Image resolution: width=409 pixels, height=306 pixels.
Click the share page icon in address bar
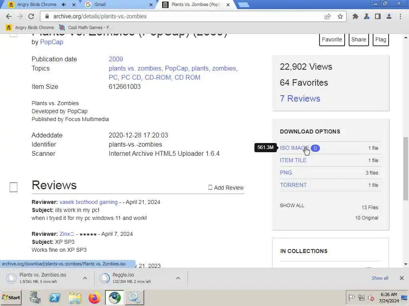[328, 16]
